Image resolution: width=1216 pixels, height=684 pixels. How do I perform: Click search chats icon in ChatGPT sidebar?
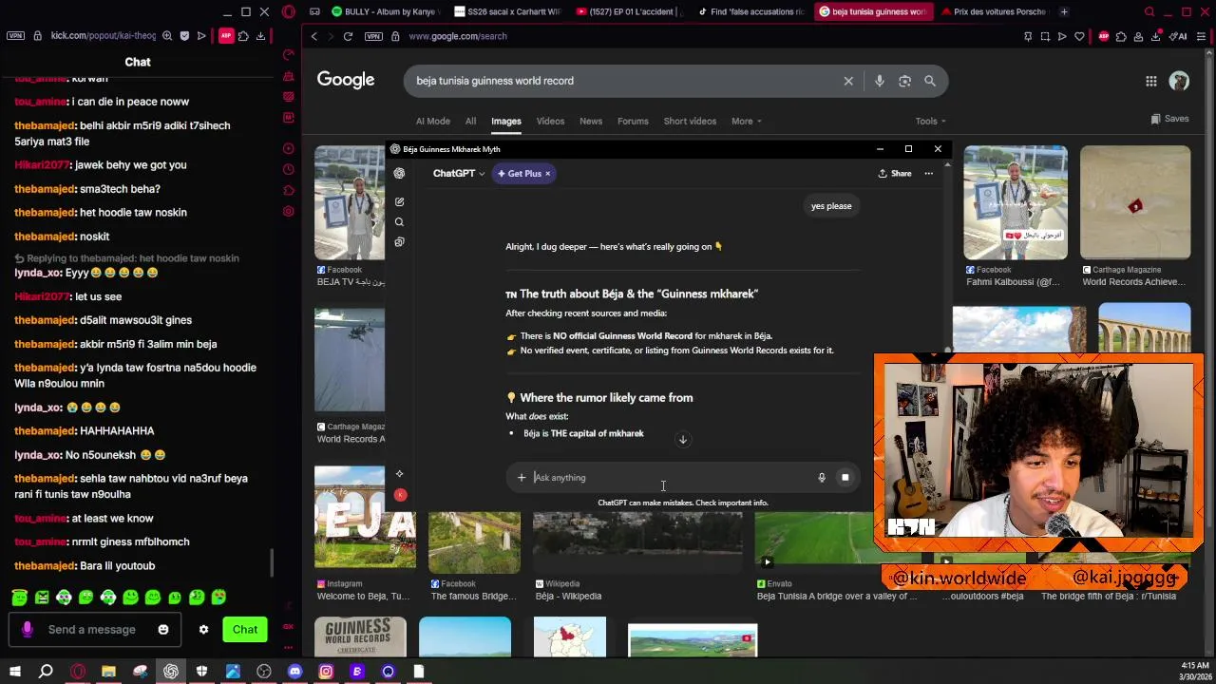tap(399, 221)
